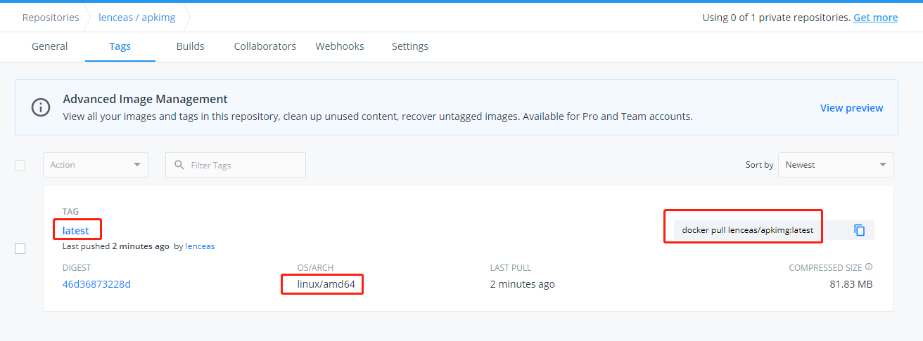Viewport: 923px width, 341px height.
Task: Click the search magnifier icon in Filter Tags
Action: pyautogui.click(x=179, y=165)
